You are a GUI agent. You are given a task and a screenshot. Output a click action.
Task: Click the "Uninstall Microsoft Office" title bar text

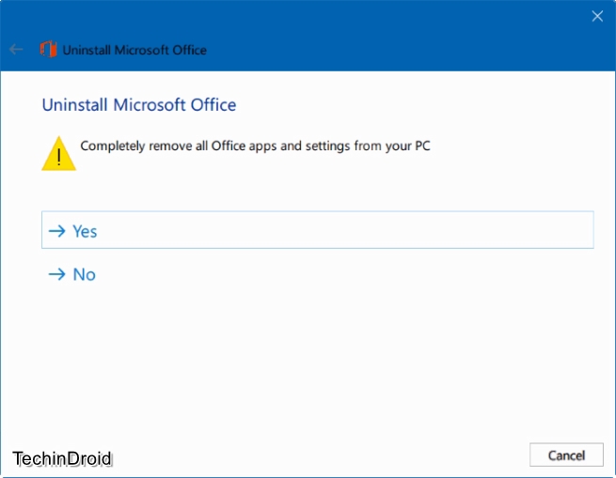tap(135, 50)
